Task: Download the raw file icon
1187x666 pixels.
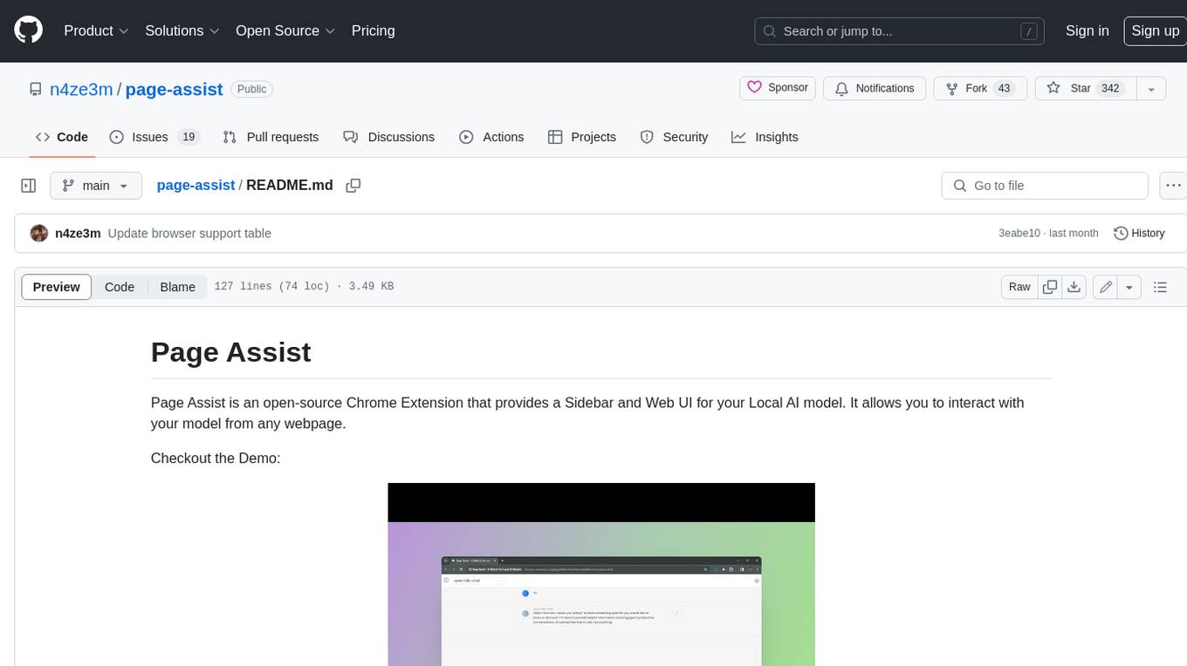Action: 1074,287
